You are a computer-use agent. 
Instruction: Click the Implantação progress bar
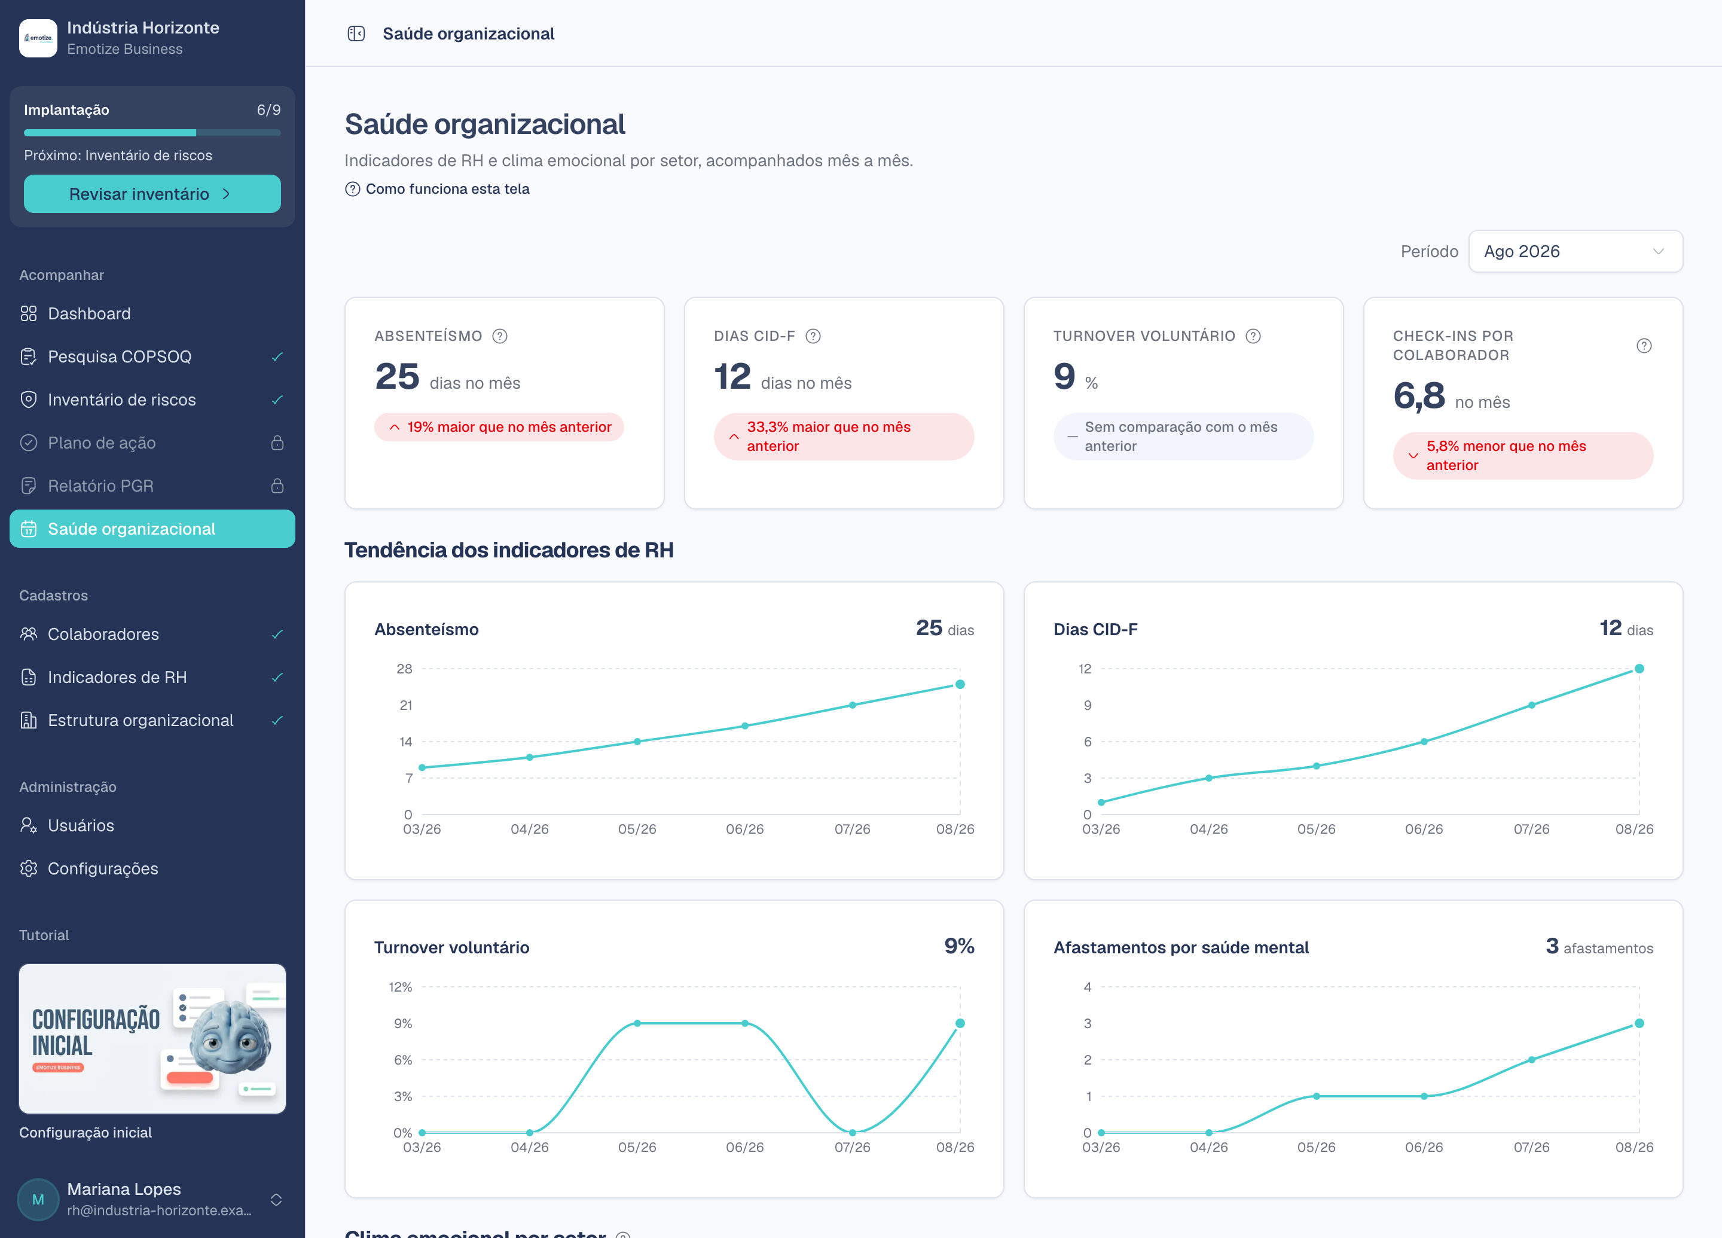(152, 133)
